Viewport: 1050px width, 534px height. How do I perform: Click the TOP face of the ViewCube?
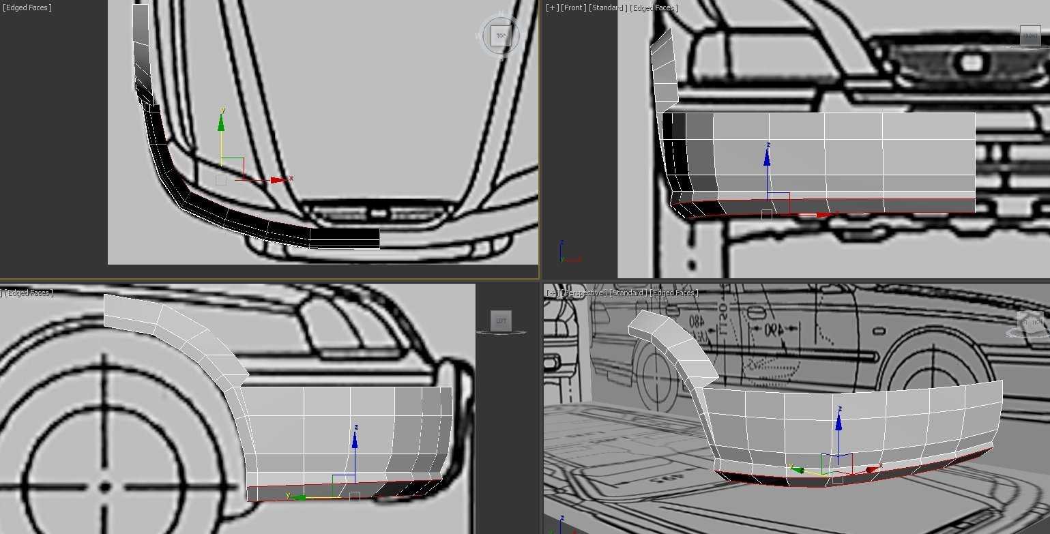[x=501, y=36]
